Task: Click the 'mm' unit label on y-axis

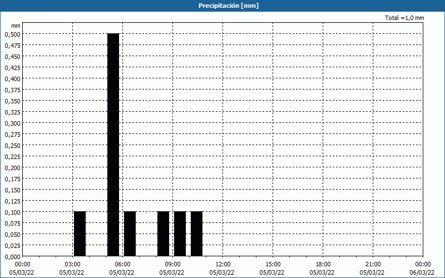Action: coord(16,26)
